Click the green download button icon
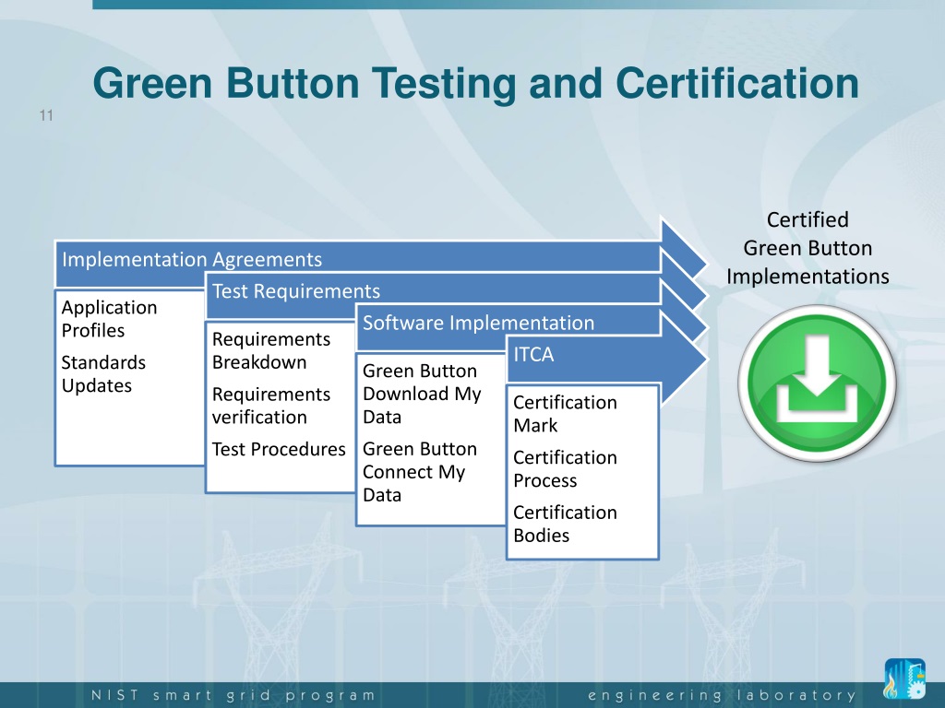Image resolution: width=945 pixels, height=708 pixels. tap(818, 383)
